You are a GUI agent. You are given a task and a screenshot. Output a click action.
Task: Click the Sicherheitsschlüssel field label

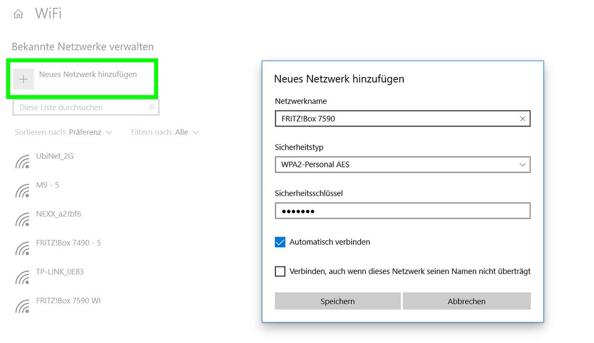pos(309,193)
